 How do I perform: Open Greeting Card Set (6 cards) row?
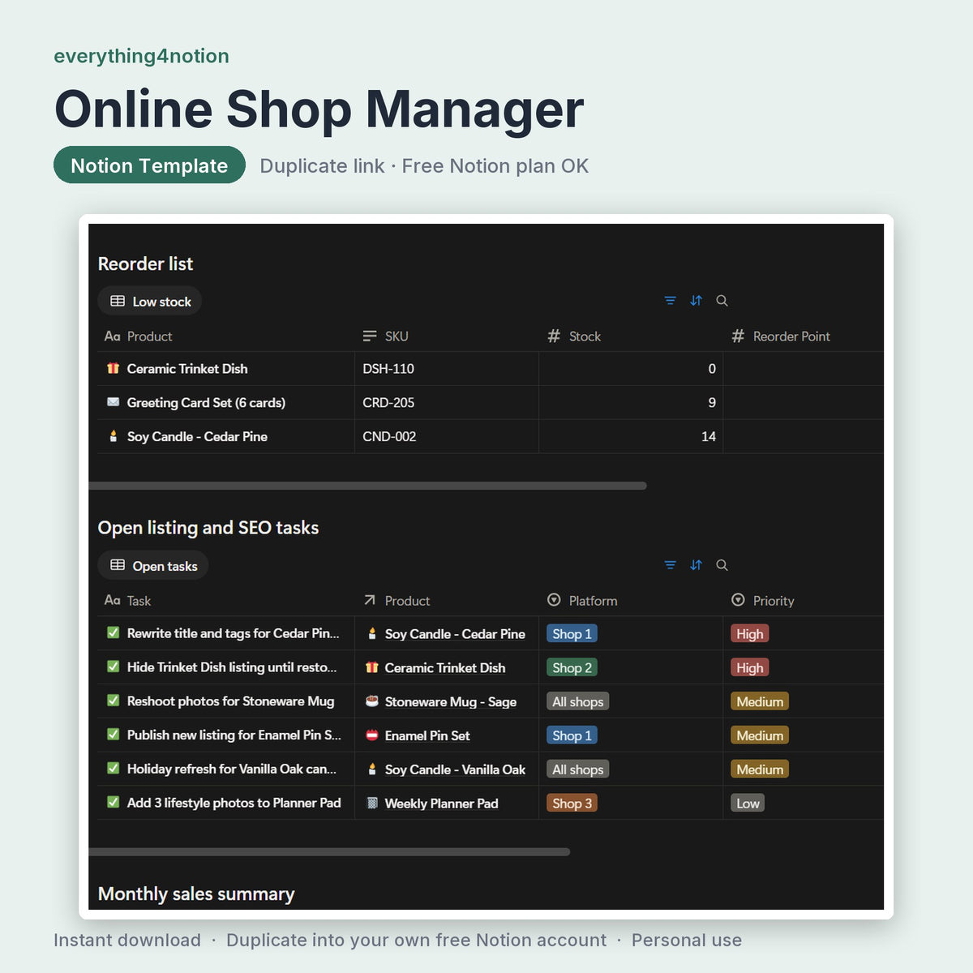point(206,402)
